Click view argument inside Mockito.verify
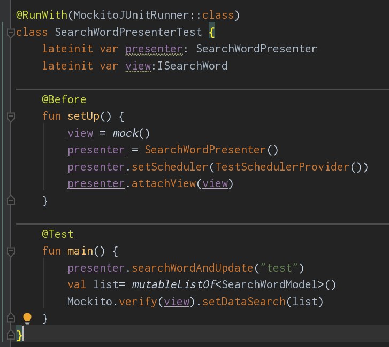The width and height of the screenshot is (389, 347). (177, 302)
